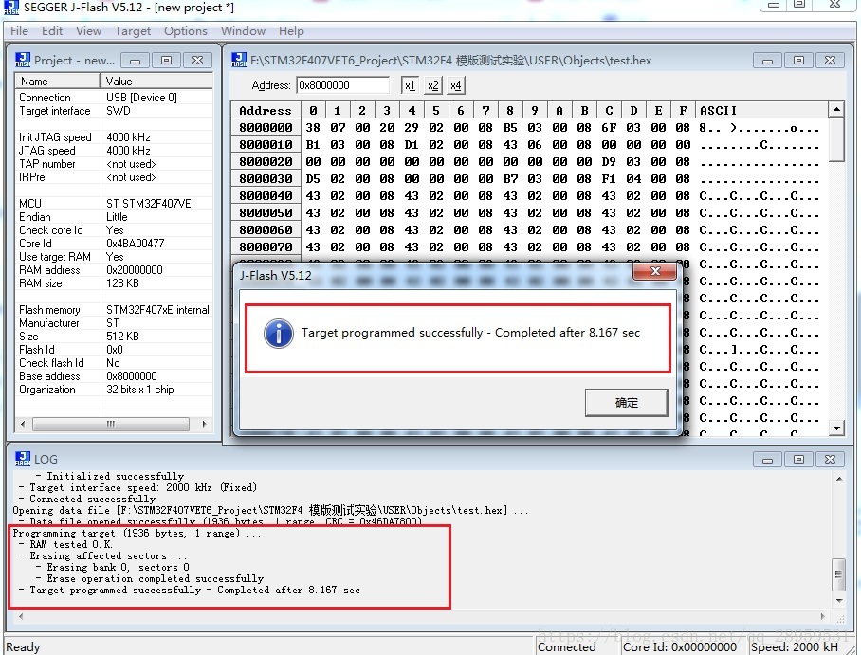Image resolution: width=861 pixels, height=655 pixels.
Task: Select the RAM size 128 KB value
Action: tap(122, 283)
